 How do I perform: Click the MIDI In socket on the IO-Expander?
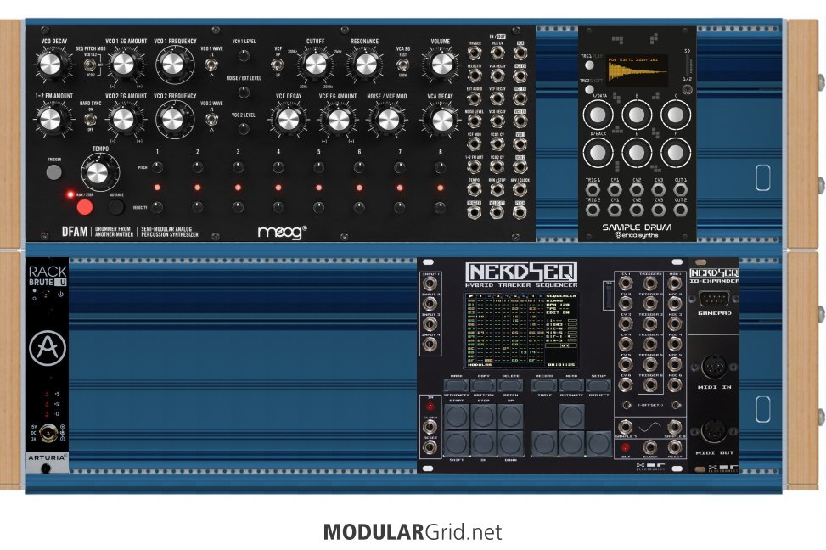pos(714,367)
